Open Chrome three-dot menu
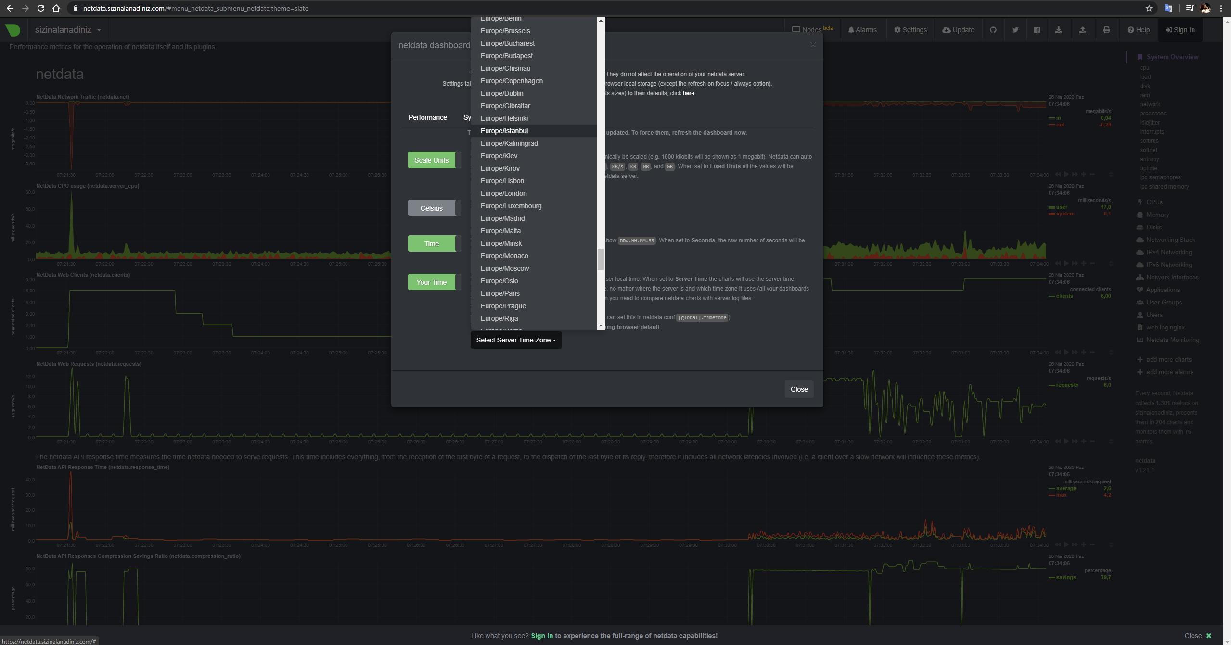The width and height of the screenshot is (1231, 645). click(x=1221, y=8)
